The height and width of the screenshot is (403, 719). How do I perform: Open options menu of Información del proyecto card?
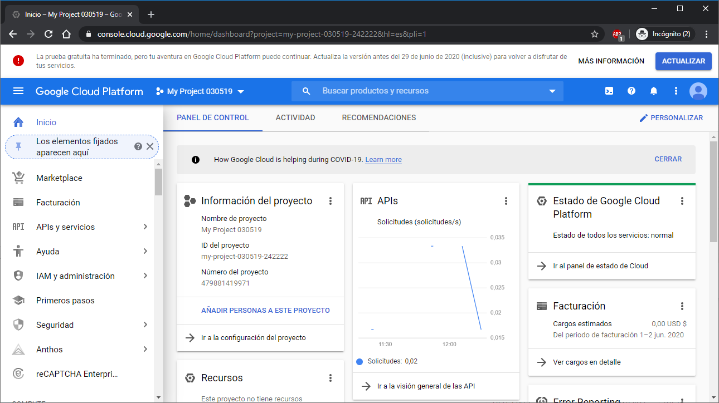point(331,201)
